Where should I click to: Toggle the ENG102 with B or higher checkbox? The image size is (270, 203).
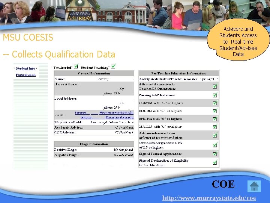215,119
